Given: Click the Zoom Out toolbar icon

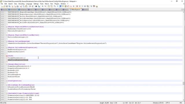Looking at the screenshot, I should click(45, 6).
